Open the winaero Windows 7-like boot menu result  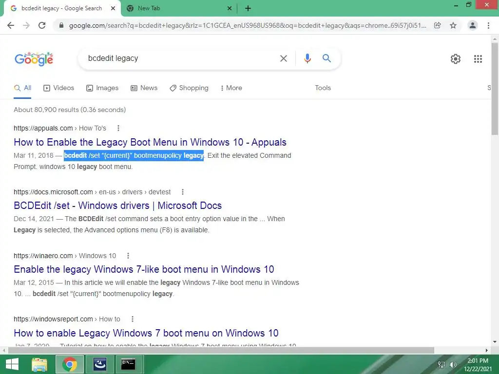[144, 269]
